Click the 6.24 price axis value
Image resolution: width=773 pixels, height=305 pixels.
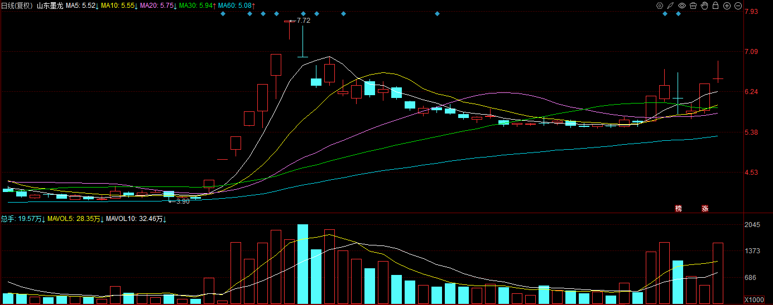pyautogui.click(x=751, y=92)
